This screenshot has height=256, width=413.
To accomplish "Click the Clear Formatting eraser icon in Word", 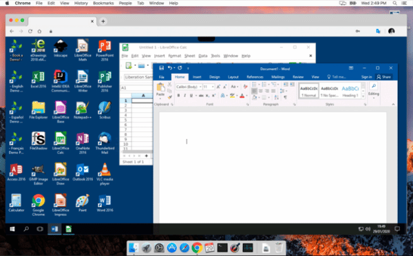I will point(245,87).
